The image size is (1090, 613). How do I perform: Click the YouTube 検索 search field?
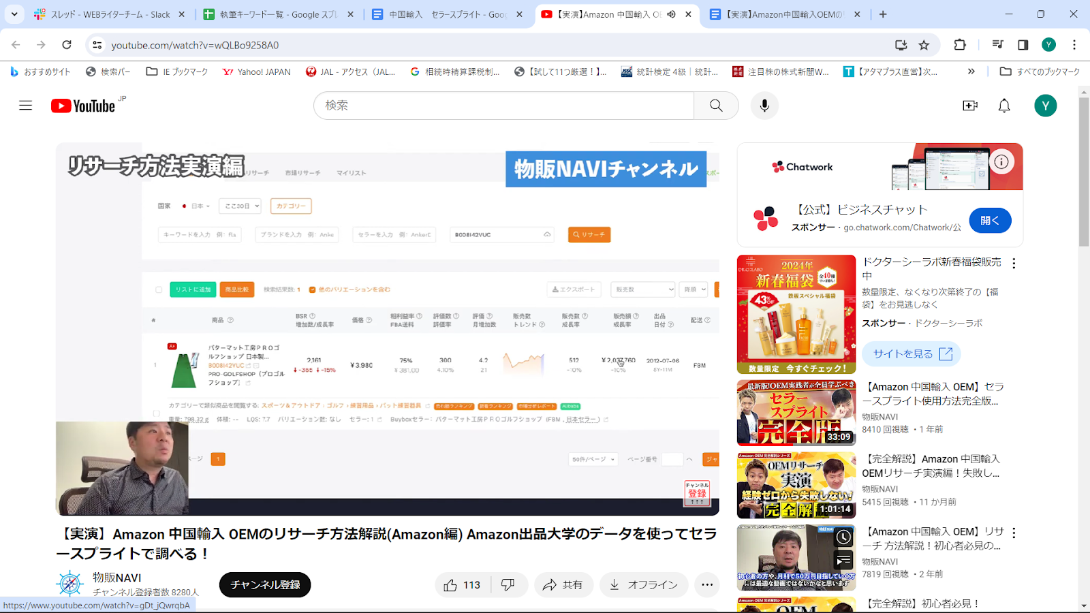pos(504,106)
